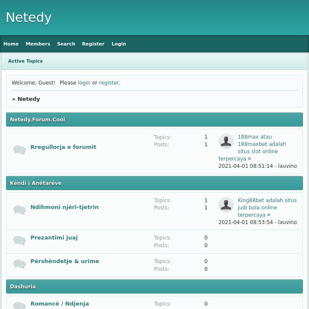
Task: Click the Netedy site title
Action: [x=29, y=18]
